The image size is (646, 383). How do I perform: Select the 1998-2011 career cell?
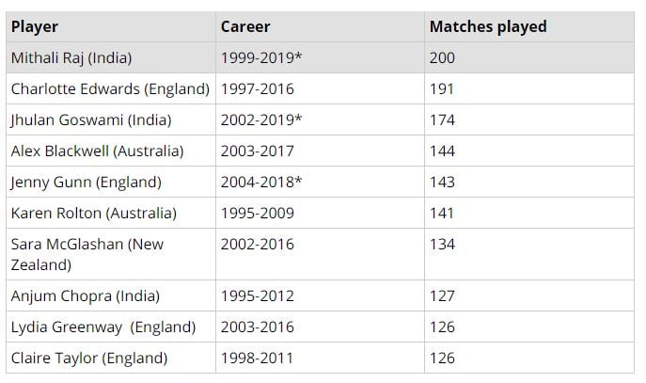[x=257, y=358]
